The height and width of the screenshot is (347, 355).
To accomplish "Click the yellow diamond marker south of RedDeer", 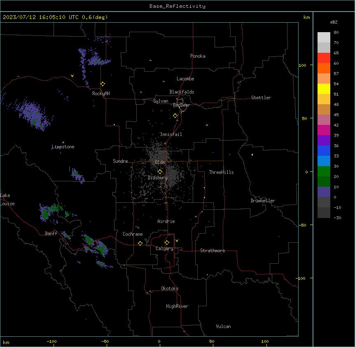I will point(175,116).
